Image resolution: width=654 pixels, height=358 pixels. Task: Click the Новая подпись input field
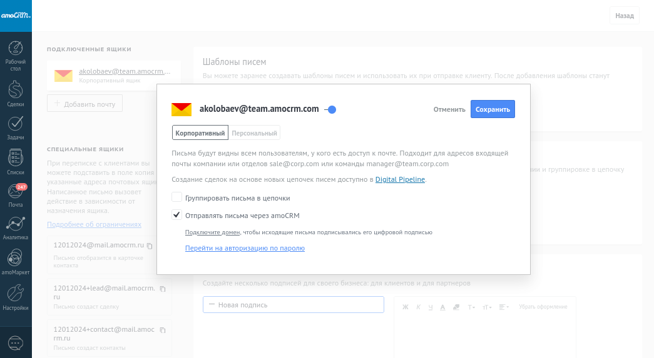(293, 305)
